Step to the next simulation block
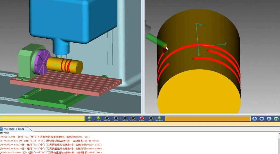The width and height of the screenshot is (280, 154). coord(276,119)
